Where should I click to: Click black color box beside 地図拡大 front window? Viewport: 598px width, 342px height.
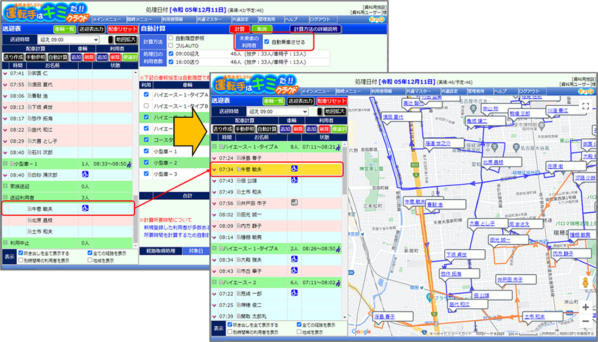[320, 112]
